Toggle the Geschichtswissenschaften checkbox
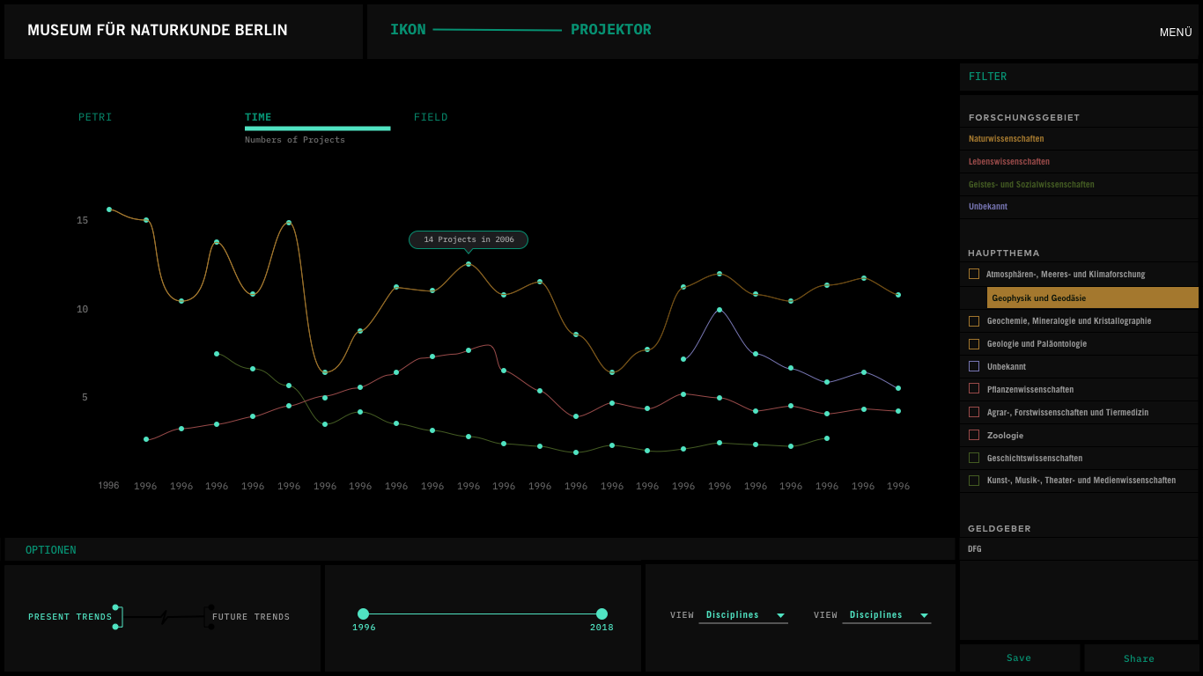Screen dimensions: 1203x676 (974, 458)
